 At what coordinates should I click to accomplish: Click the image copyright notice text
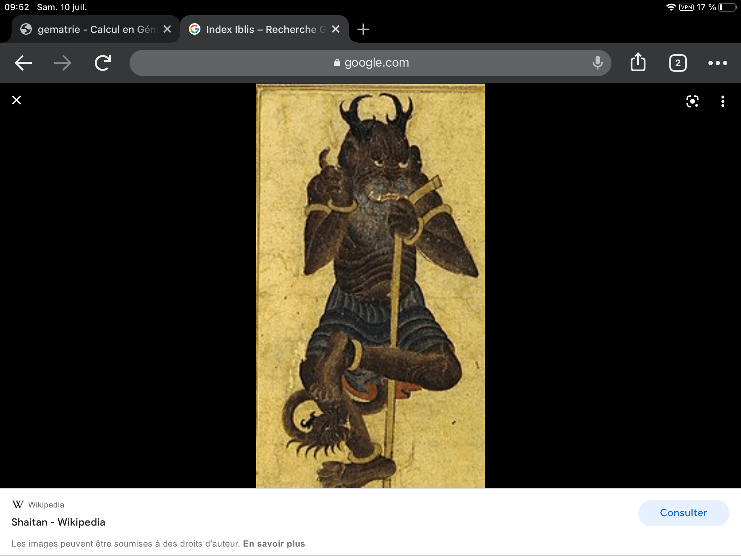pyautogui.click(x=126, y=544)
